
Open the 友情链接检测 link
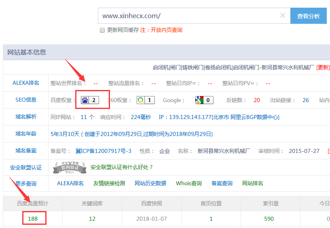point(109,183)
